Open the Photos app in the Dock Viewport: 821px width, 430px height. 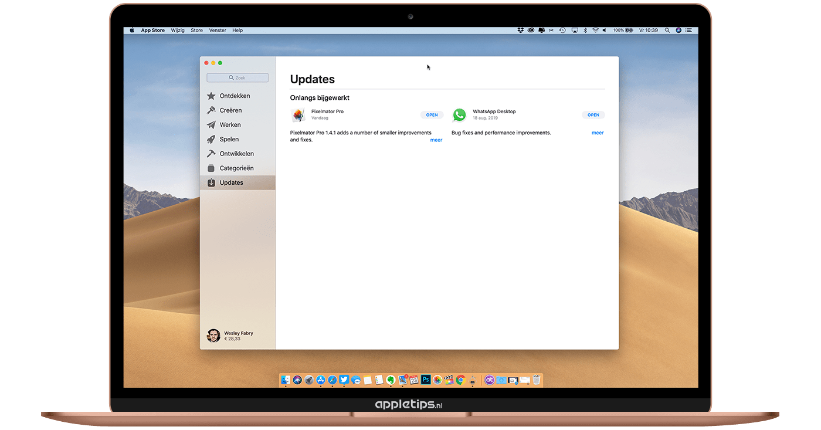coord(437,380)
